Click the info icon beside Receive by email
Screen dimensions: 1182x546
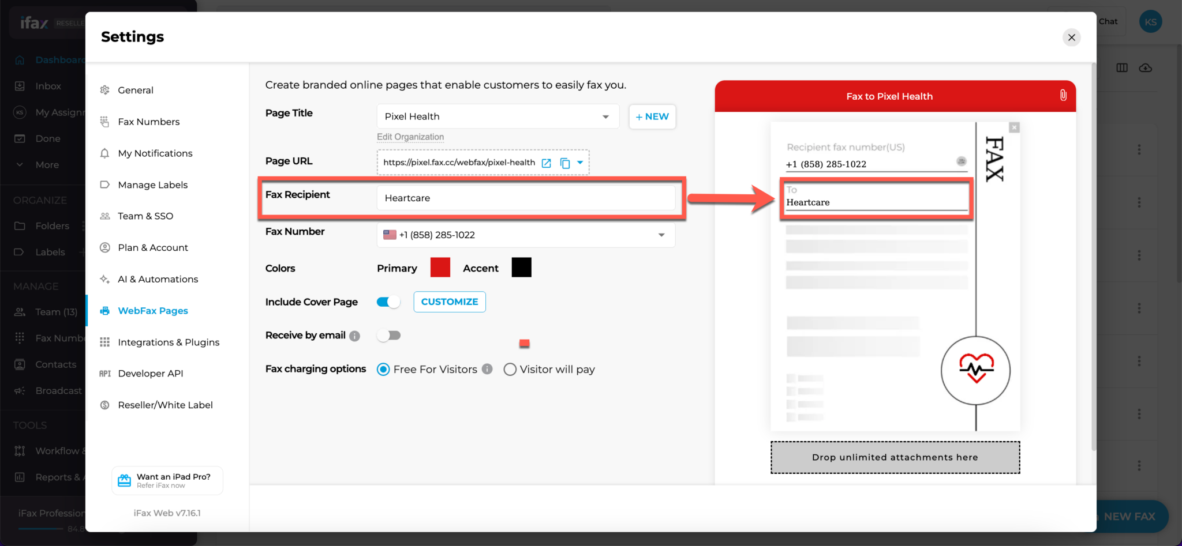point(356,335)
